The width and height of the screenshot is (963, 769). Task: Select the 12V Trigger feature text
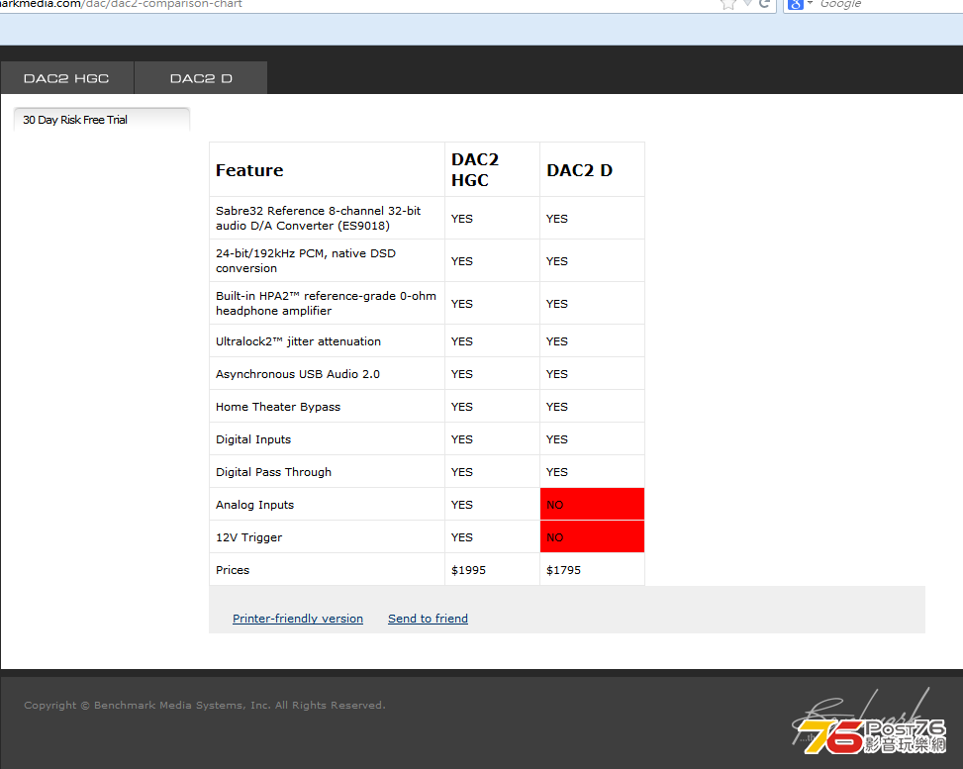pyautogui.click(x=248, y=537)
